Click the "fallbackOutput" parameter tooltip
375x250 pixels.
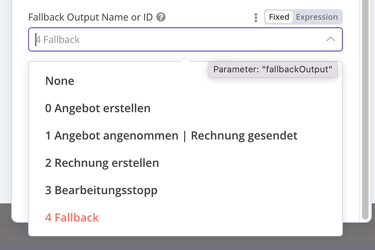click(272, 70)
